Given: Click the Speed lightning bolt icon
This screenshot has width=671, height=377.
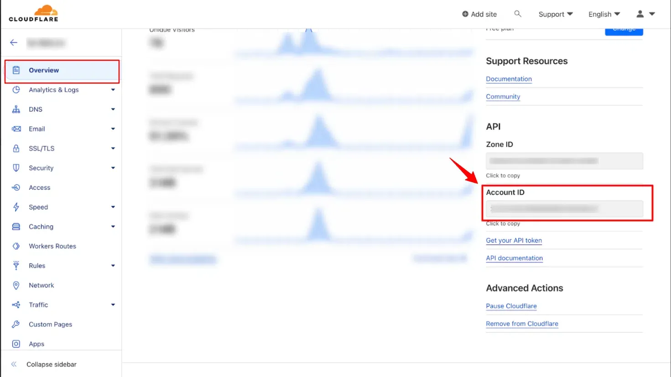Looking at the screenshot, I should (16, 207).
